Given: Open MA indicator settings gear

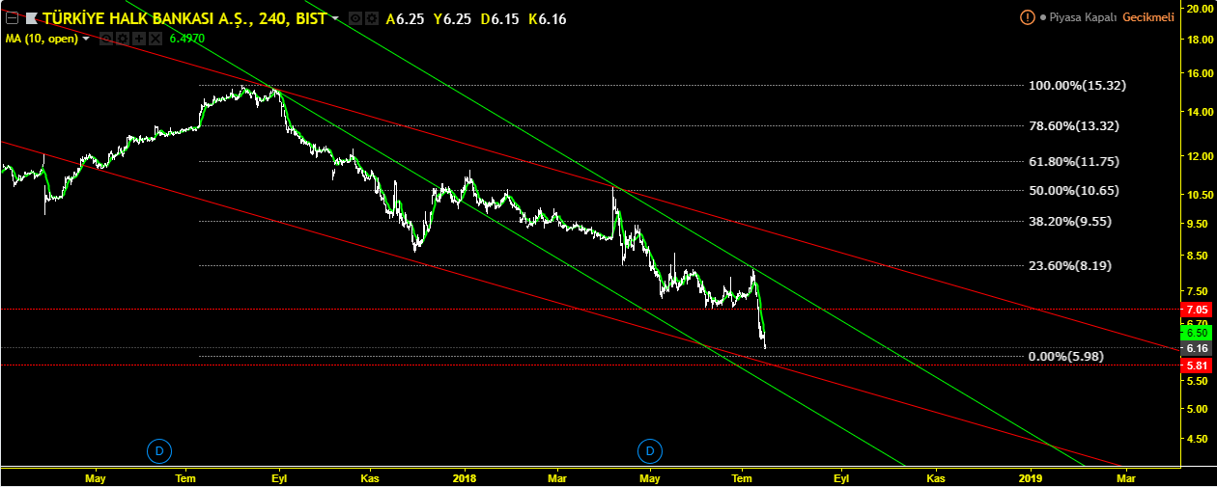Looking at the screenshot, I should click(x=122, y=39).
